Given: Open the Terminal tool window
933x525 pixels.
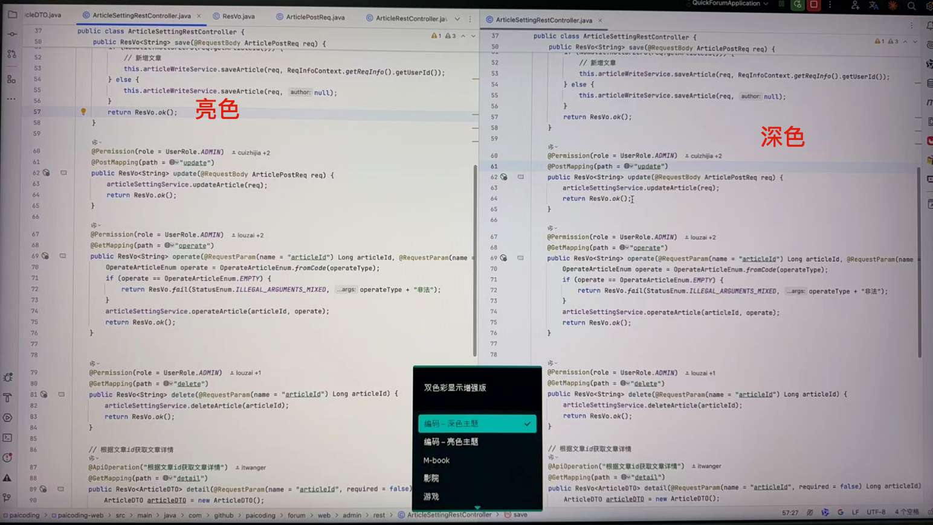Looking at the screenshot, I should [x=8, y=437].
